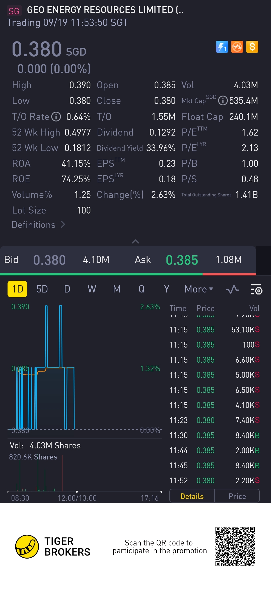Tap the yellow dollar sign icon

coord(252,47)
